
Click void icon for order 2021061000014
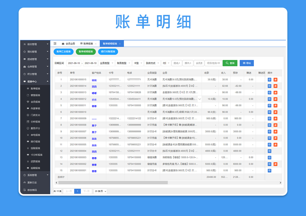pyautogui.click(x=275, y=86)
